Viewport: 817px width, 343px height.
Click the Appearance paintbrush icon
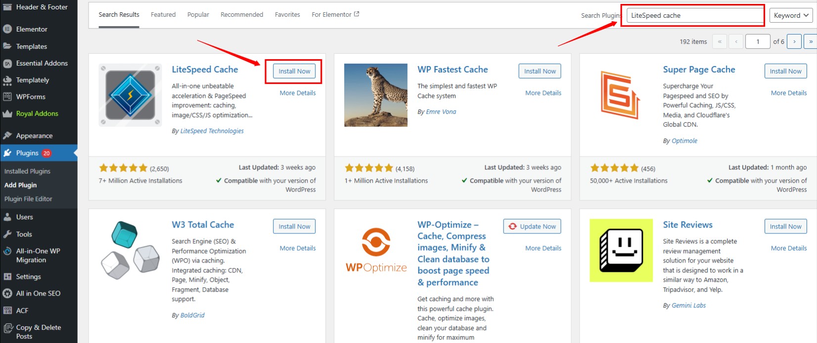pos(7,135)
